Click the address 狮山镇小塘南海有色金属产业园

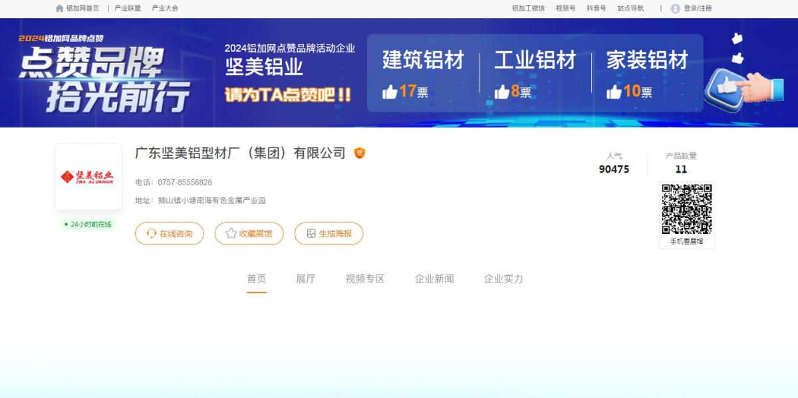tap(211, 200)
